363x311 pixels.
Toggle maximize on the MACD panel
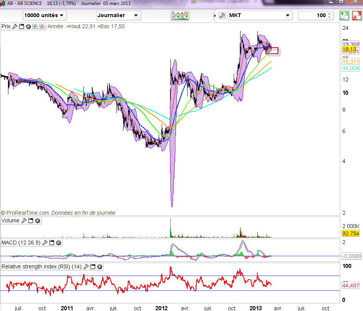pyautogui.click(x=52, y=242)
